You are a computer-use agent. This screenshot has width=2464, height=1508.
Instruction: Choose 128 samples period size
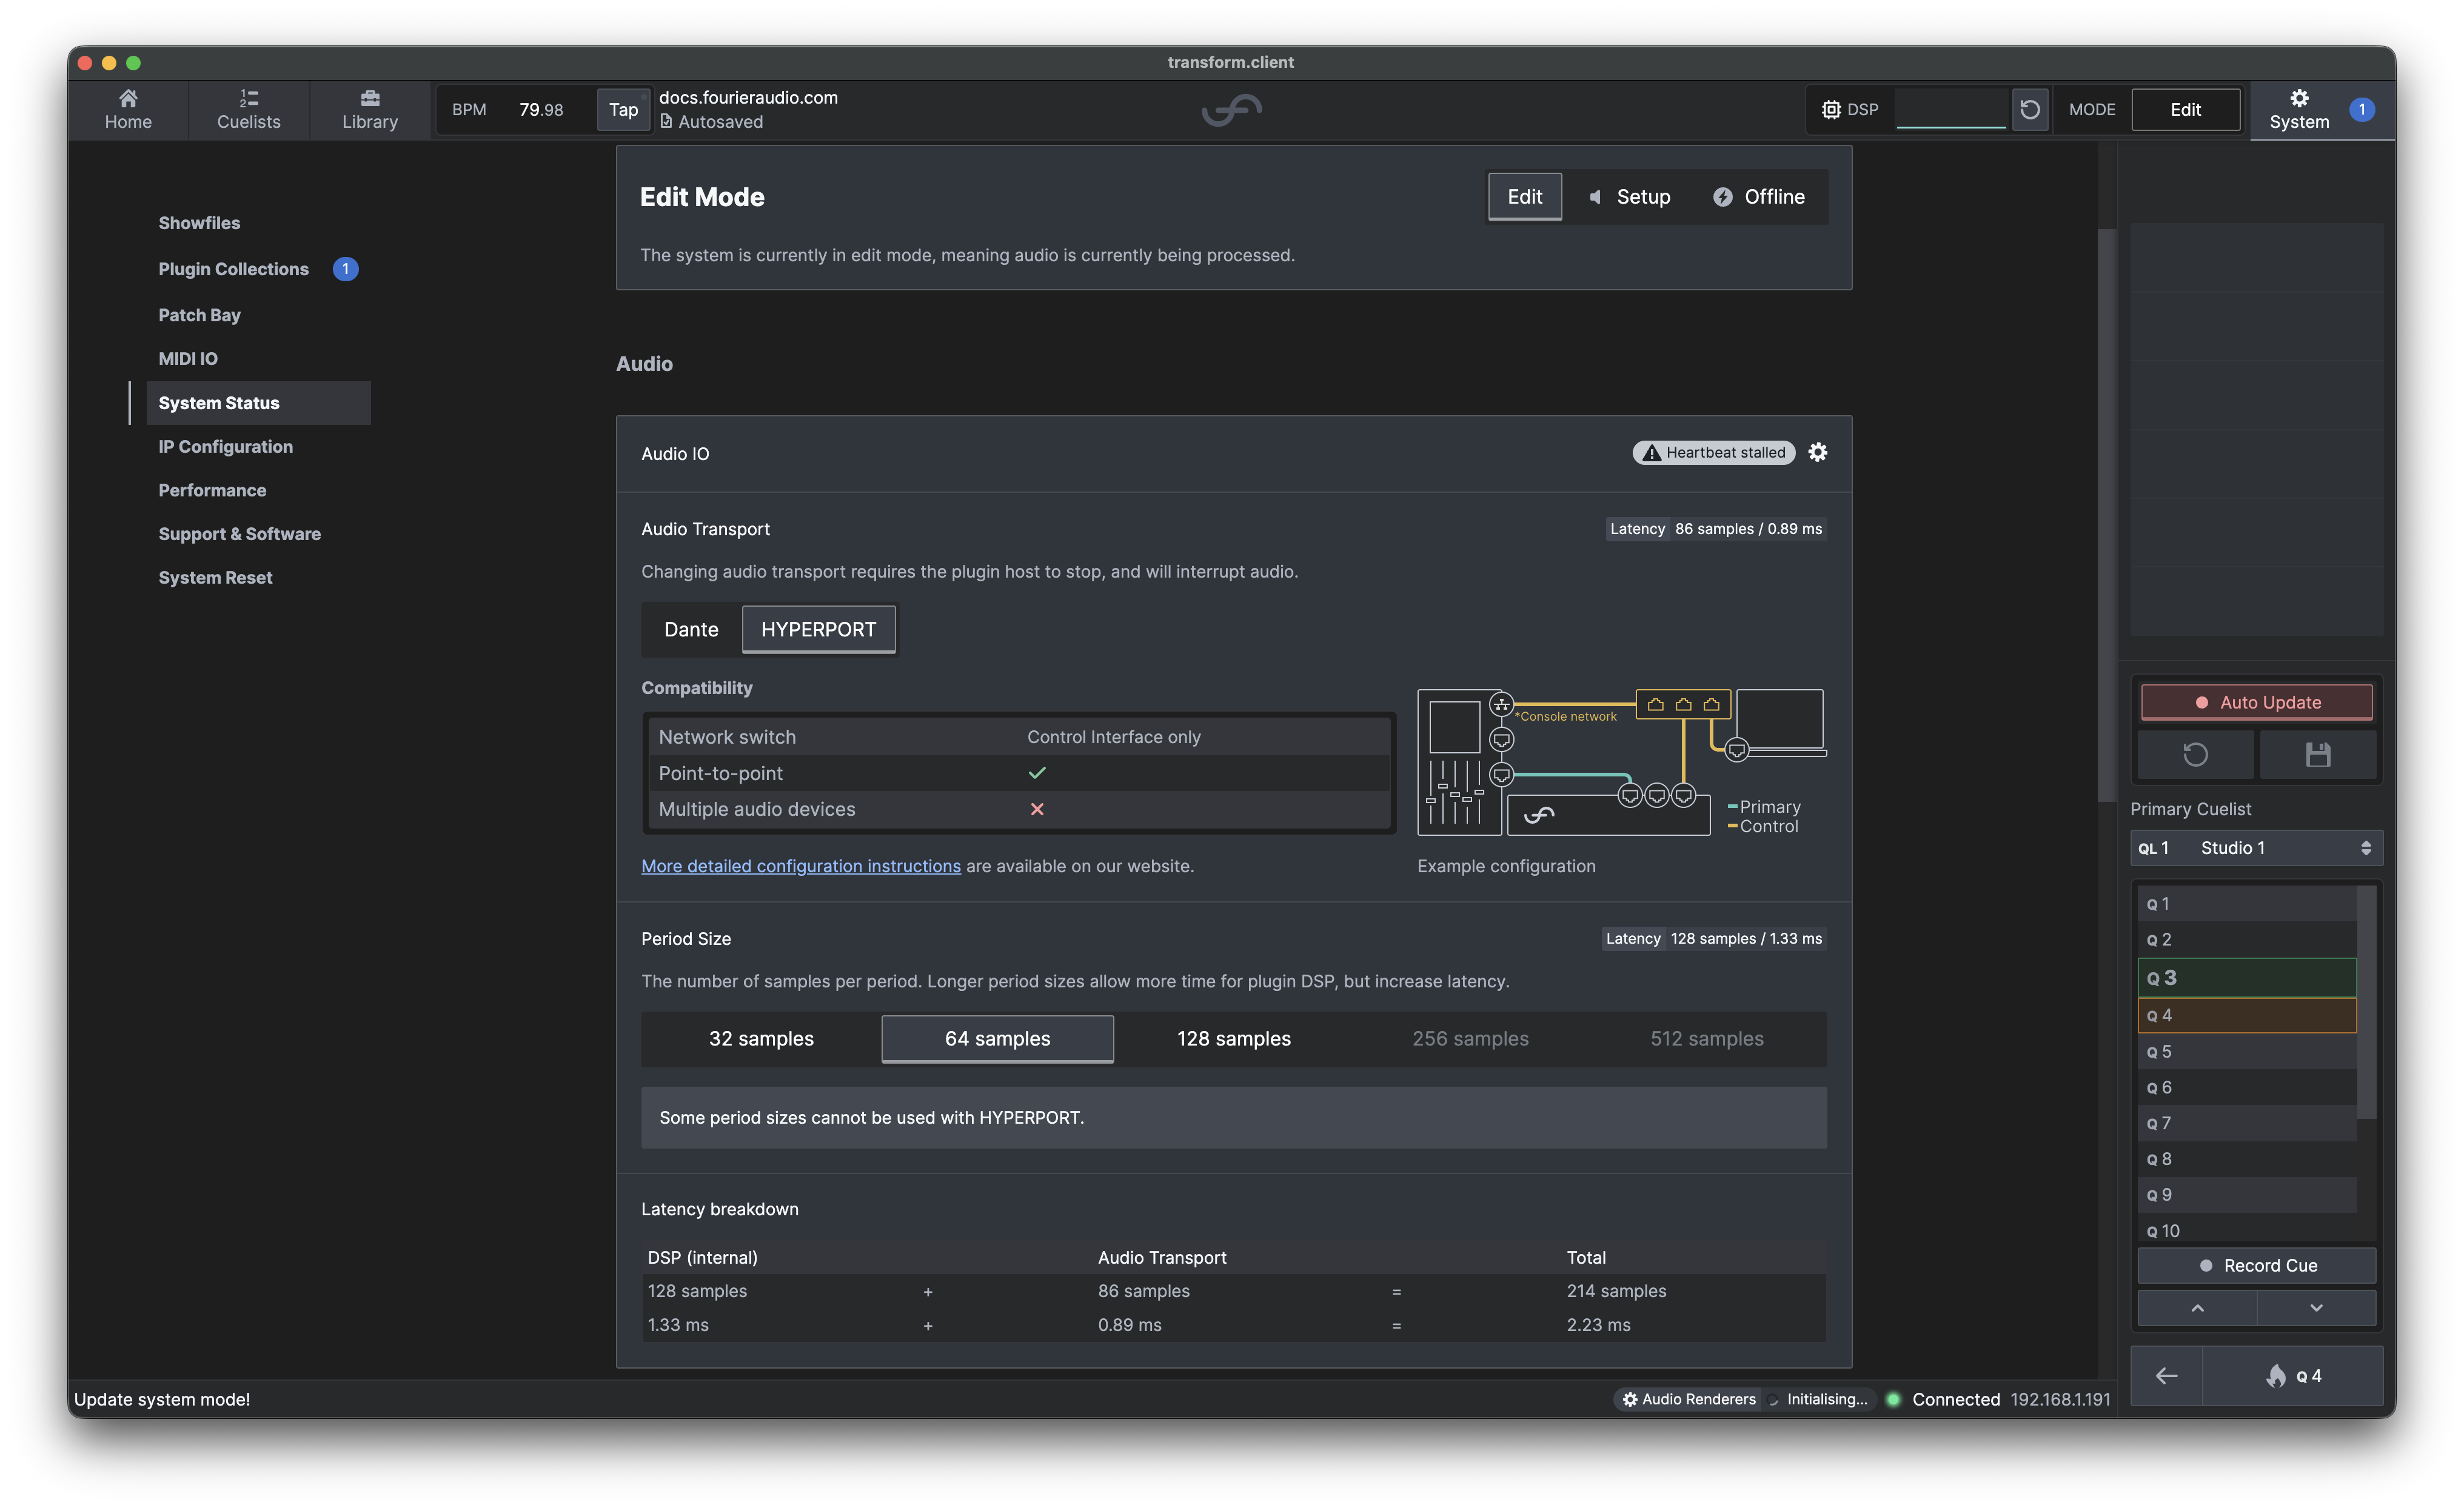[x=1233, y=1038]
